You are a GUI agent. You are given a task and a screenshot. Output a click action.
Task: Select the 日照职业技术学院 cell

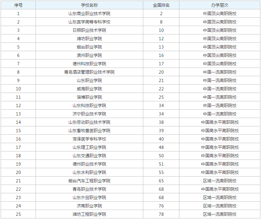(89, 30)
